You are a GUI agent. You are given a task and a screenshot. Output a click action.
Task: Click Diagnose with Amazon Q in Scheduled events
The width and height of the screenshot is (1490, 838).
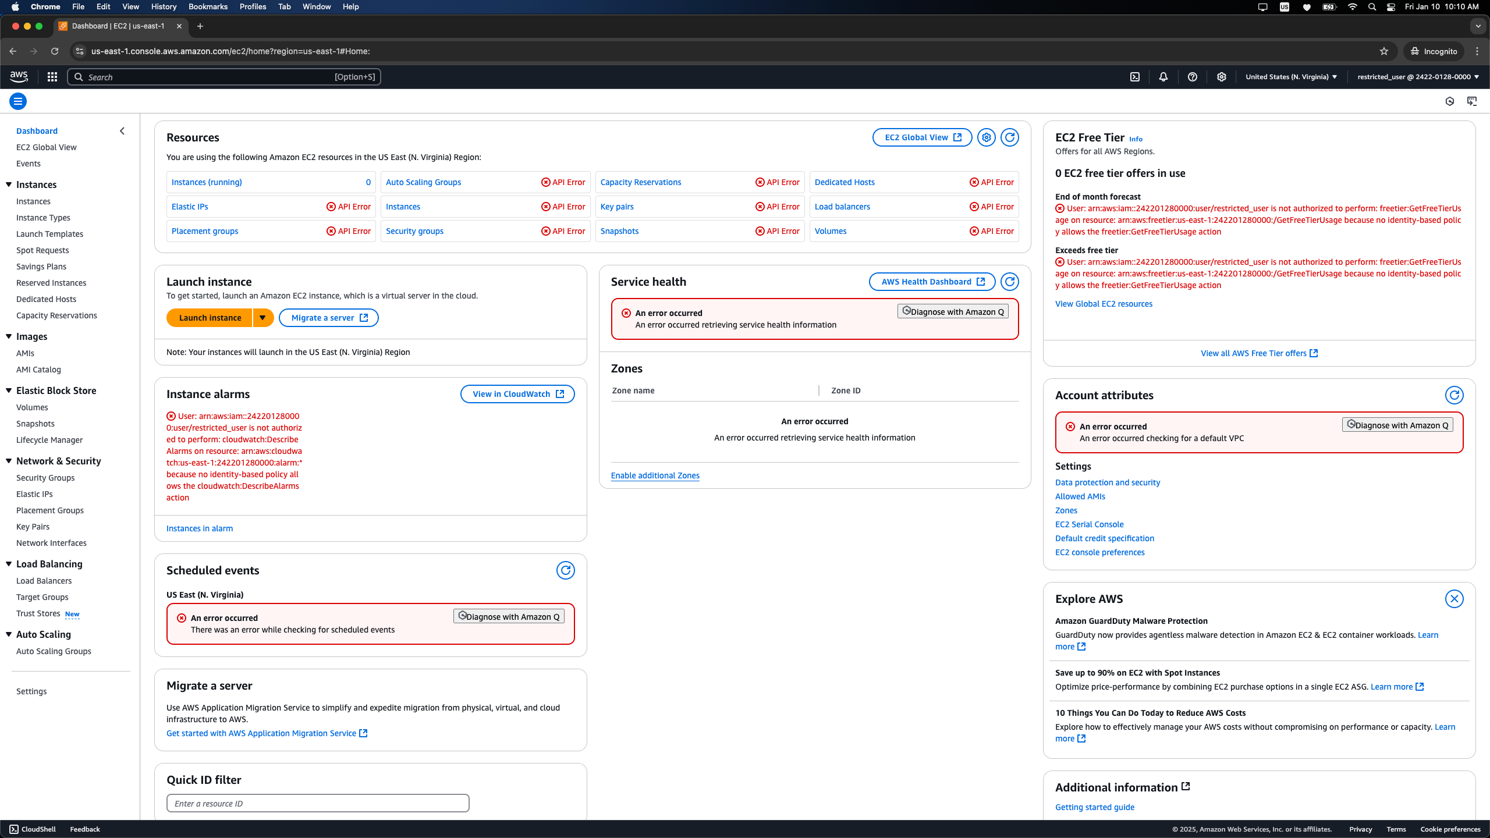pos(509,616)
